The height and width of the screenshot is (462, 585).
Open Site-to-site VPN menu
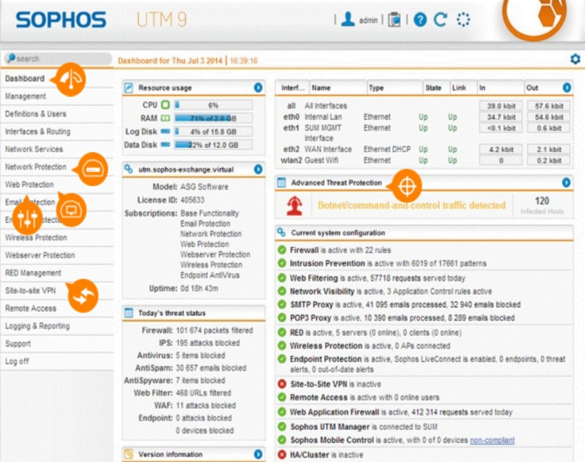tap(30, 290)
